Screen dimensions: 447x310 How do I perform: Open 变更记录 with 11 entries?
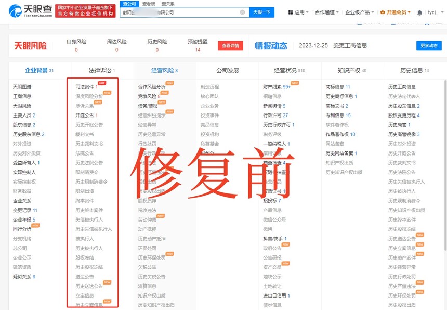click(25, 210)
